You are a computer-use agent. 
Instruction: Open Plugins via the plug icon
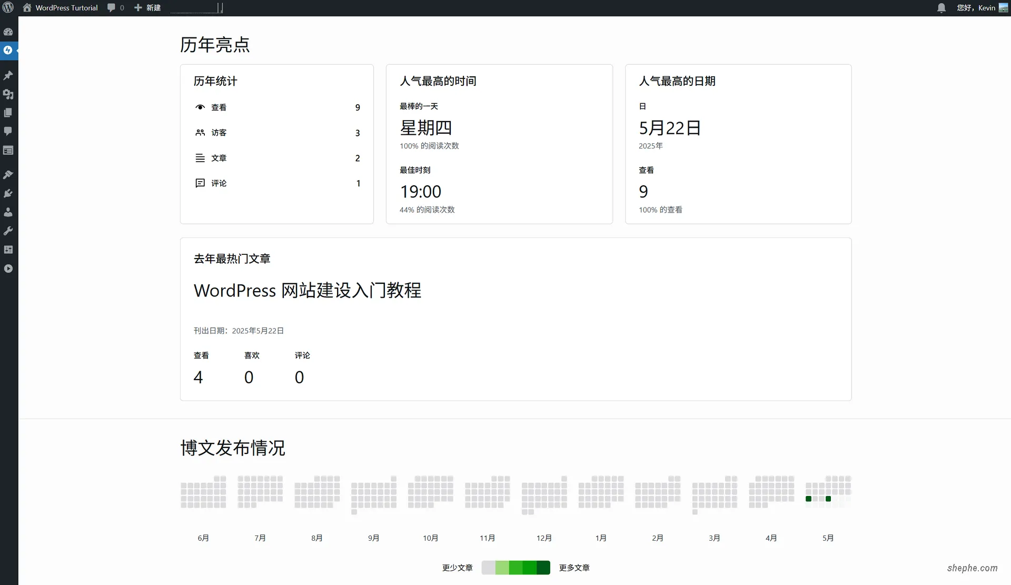pos(8,193)
